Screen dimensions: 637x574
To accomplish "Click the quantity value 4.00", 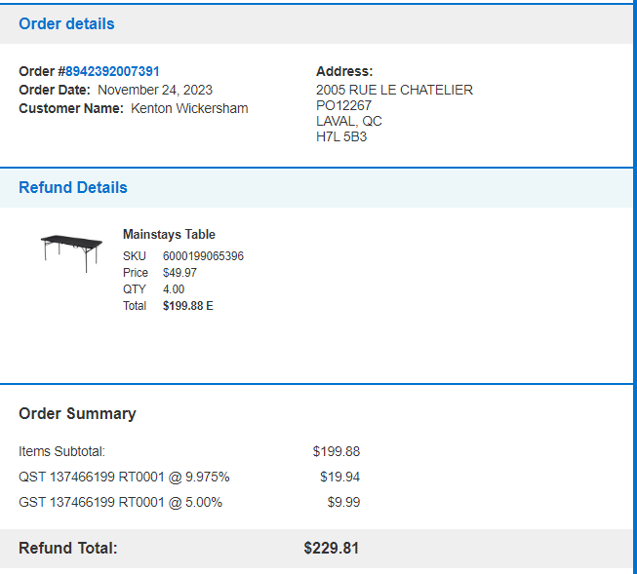I will [174, 289].
